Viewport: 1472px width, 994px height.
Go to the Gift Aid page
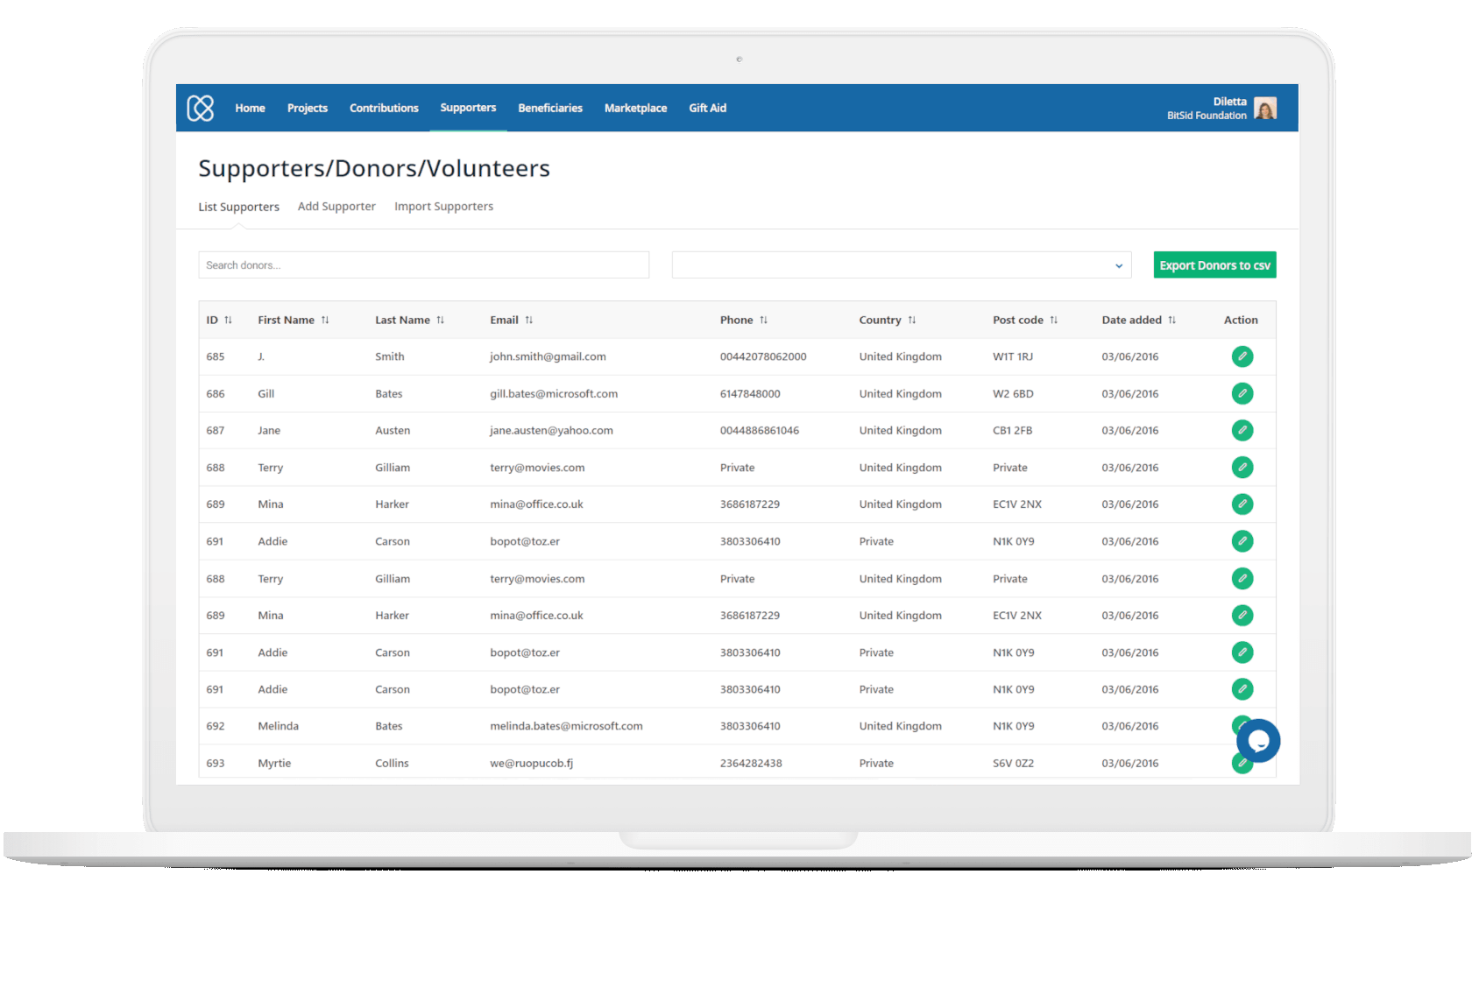(x=707, y=109)
